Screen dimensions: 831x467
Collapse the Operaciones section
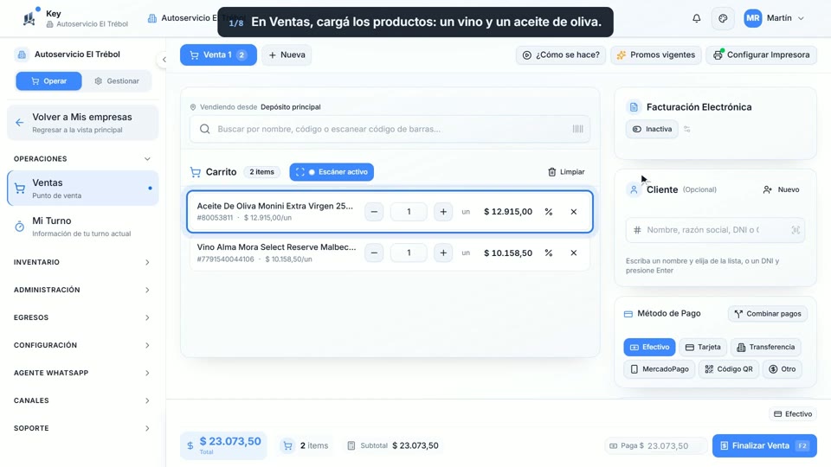(82, 159)
